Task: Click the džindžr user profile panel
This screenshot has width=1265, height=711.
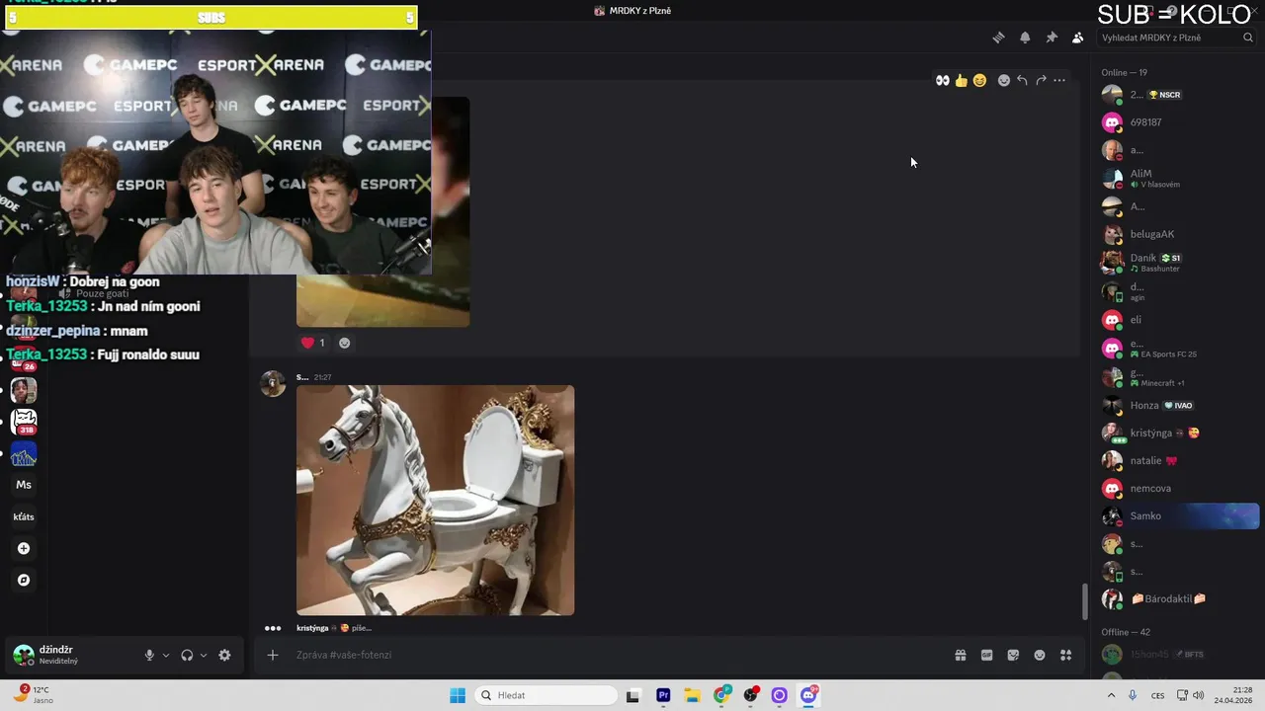Action: pyautogui.click(x=69, y=655)
